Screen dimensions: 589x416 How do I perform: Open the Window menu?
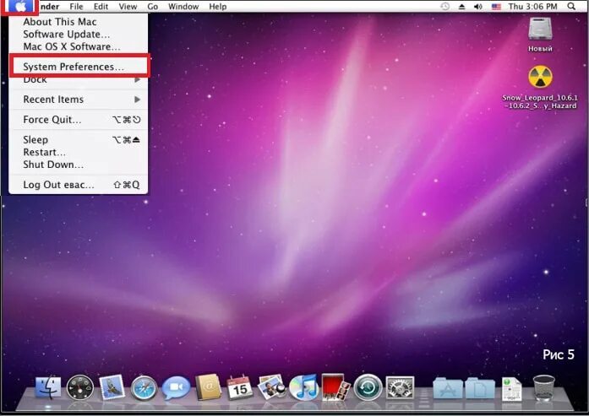(183, 7)
